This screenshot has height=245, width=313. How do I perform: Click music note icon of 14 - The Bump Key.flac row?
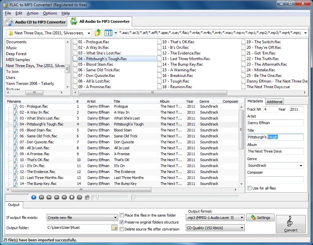coord(15,184)
